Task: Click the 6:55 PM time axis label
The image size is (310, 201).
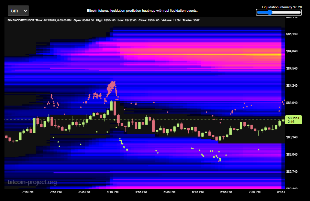Action: 226,192
